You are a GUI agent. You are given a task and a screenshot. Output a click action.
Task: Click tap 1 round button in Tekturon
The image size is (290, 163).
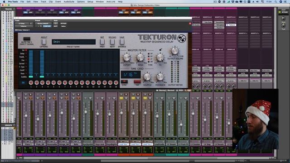(31, 82)
